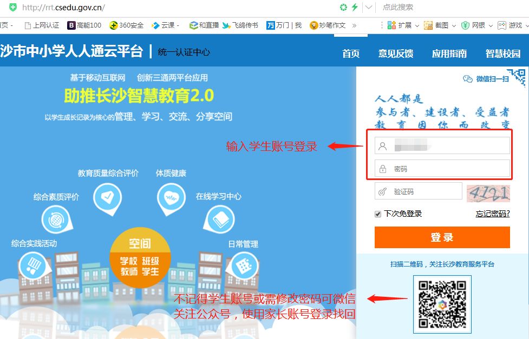529x339 pixels.
Task: Click the orange 空间 center circle
Action: pos(140,257)
